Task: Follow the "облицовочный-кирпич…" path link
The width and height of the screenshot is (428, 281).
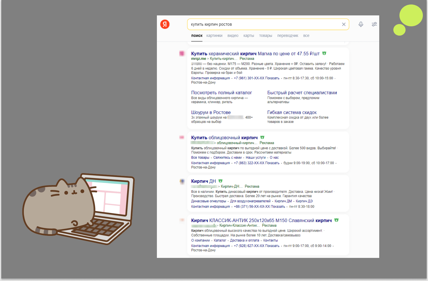Action: [237, 143]
